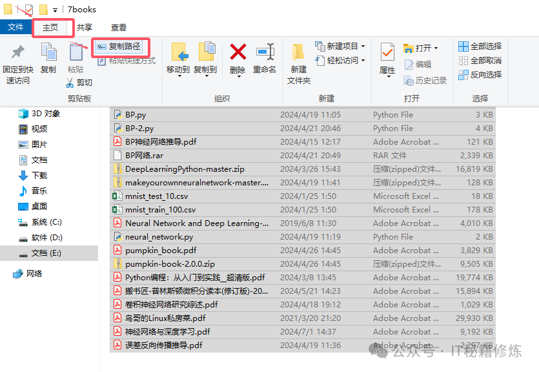The width and height of the screenshot is (539, 372).
Task: Click the red Delete X icon
Action: tap(238, 52)
